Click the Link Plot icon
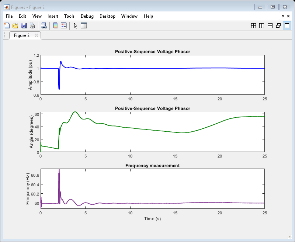 (x=44, y=25)
